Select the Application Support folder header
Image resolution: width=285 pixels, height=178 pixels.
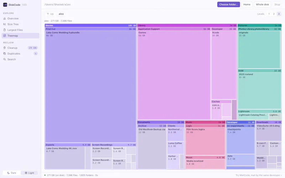click(x=174, y=29)
